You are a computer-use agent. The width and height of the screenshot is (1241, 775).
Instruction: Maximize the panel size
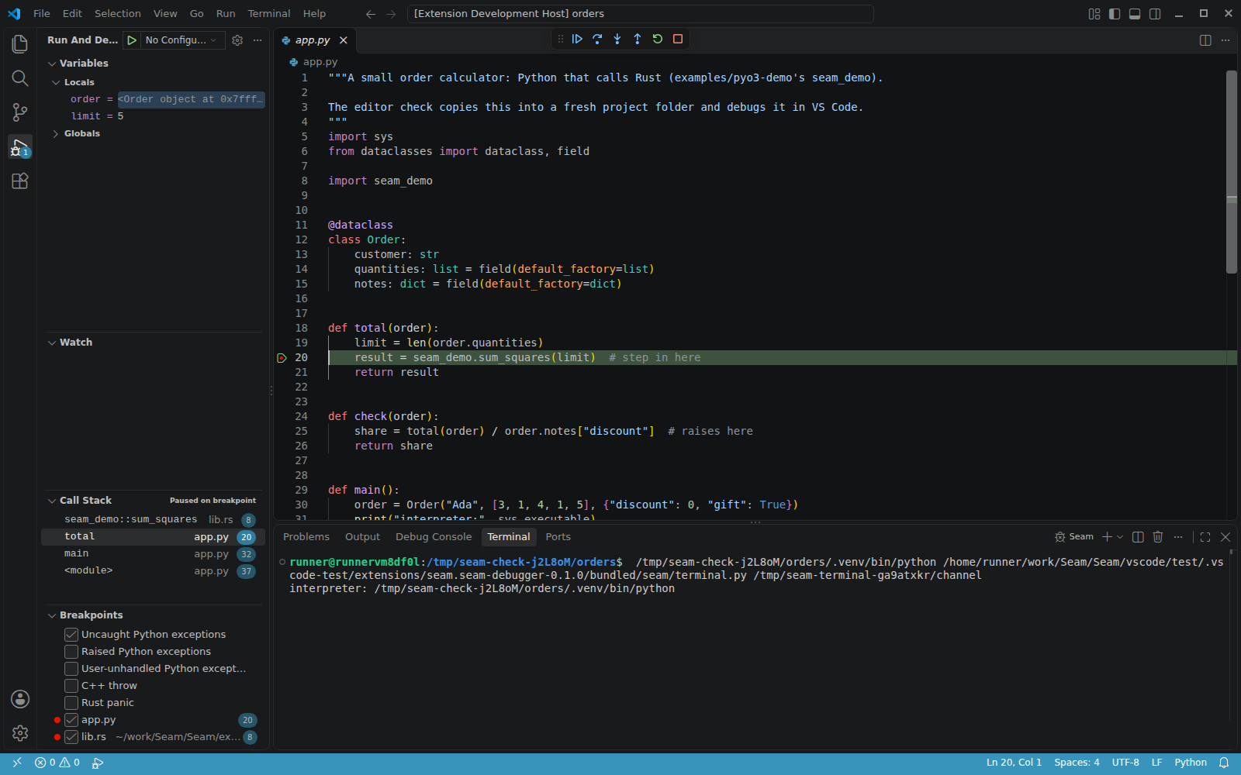[1205, 536]
